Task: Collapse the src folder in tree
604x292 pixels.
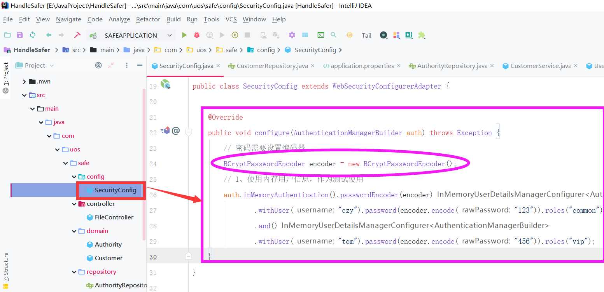Action: (x=25, y=95)
